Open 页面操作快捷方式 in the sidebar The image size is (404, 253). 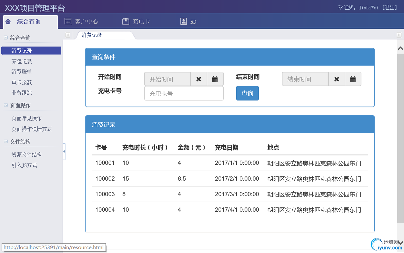tap(32, 129)
